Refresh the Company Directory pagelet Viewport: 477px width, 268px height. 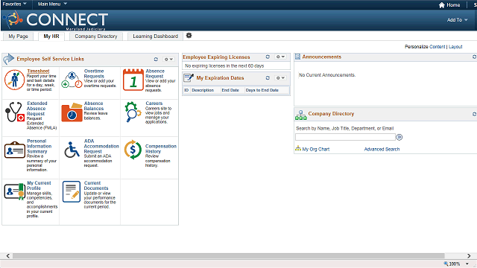click(x=474, y=114)
